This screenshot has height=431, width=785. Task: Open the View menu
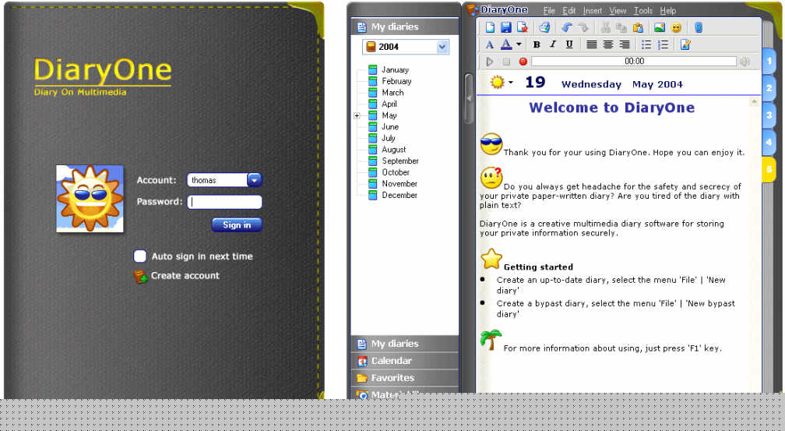(618, 11)
